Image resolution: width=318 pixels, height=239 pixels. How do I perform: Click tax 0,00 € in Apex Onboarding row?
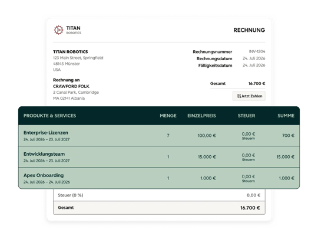249,176
